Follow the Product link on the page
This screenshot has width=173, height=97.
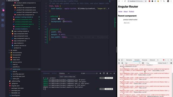click(131, 11)
